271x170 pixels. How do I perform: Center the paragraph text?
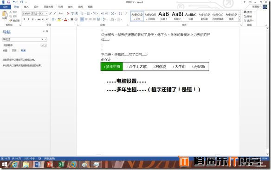point(86,19)
